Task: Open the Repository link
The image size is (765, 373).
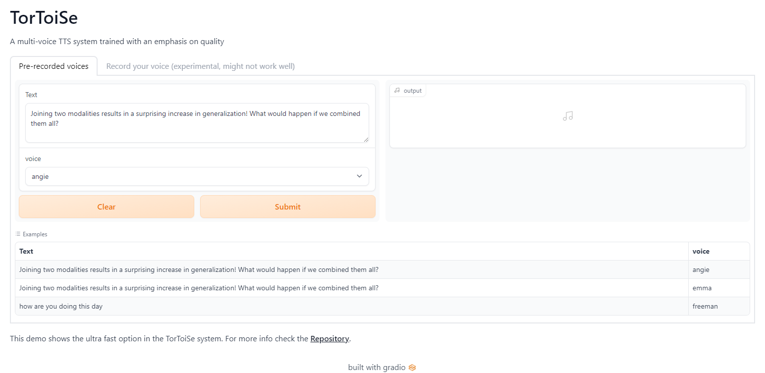Action: pos(329,339)
